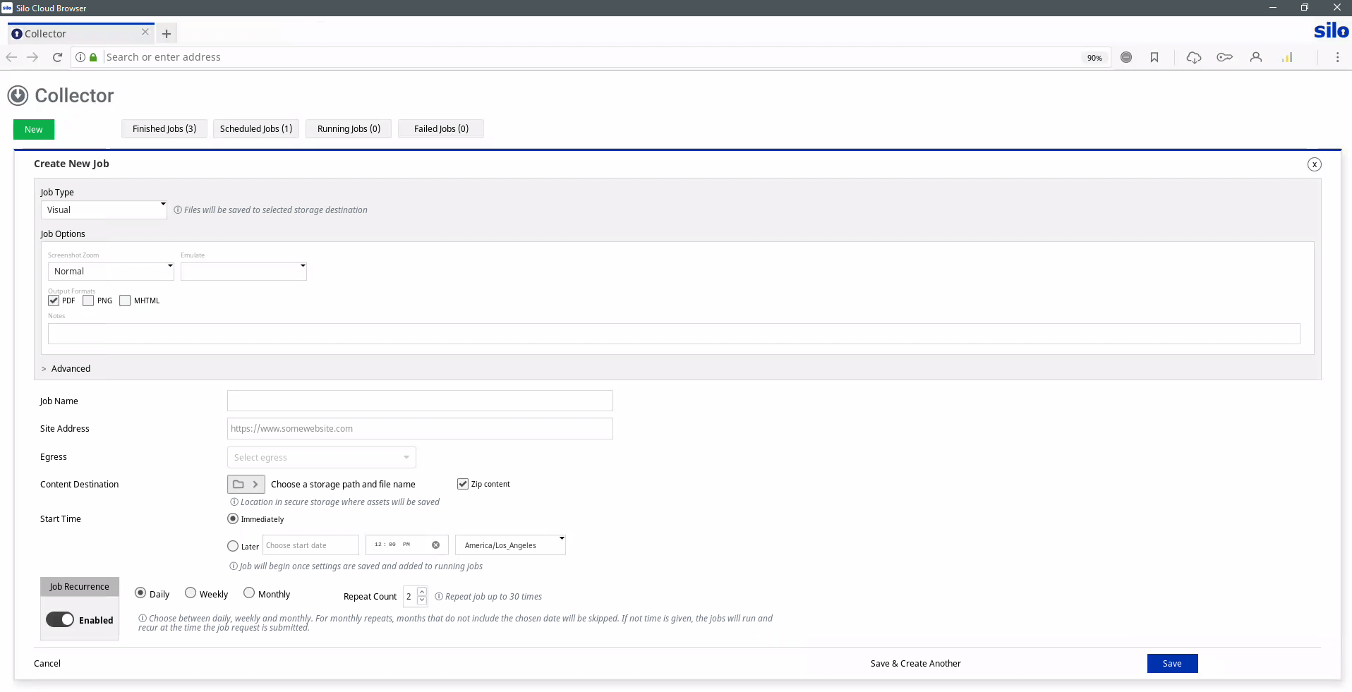The width and height of the screenshot is (1352, 692).
Task: Toggle the Zip content checkbox
Action: pyautogui.click(x=463, y=484)
